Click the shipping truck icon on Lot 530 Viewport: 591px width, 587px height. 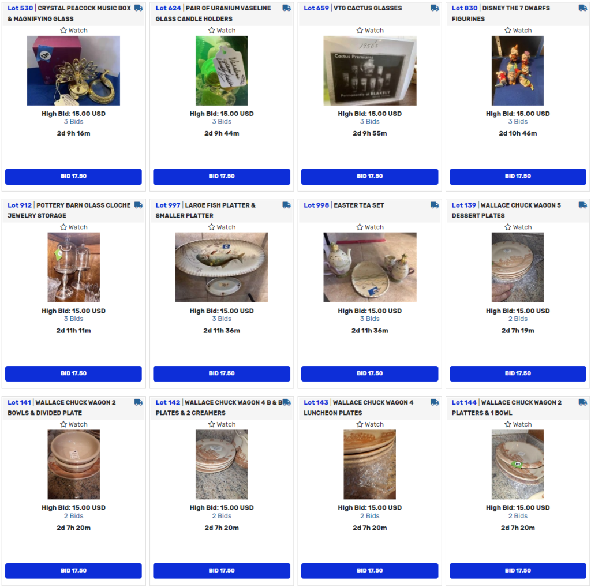pos(139,8)
